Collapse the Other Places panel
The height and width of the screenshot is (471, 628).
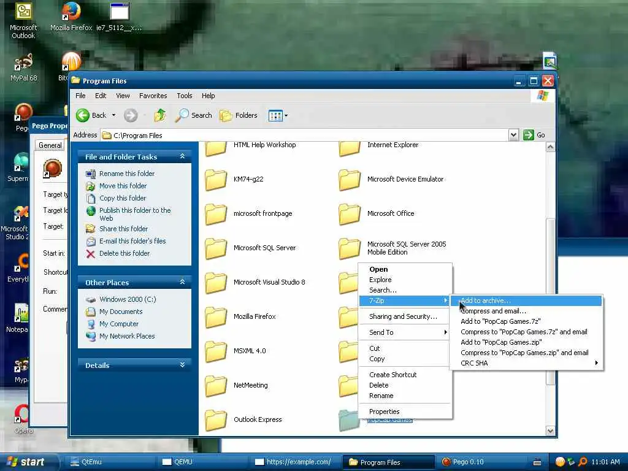coord(182,282)
